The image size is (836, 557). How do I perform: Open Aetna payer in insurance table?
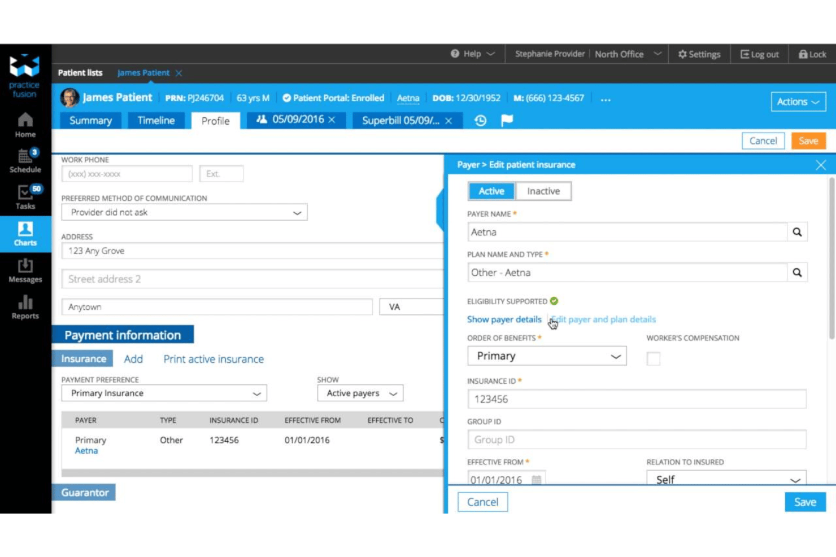pyautogui.click(x=86, y=450)
